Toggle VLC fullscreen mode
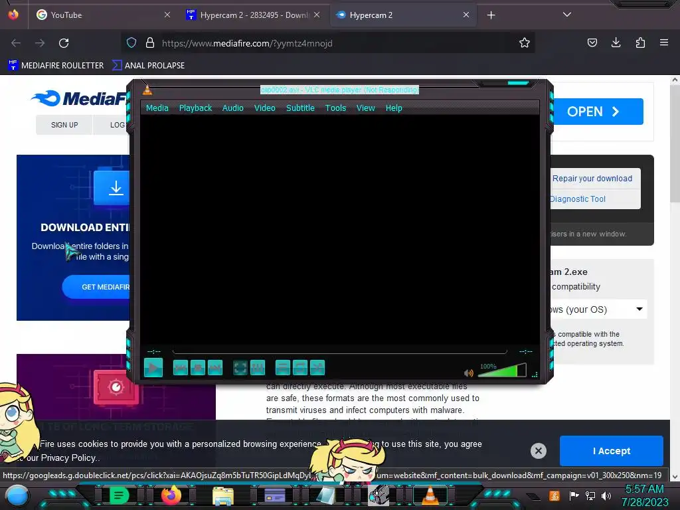The height and width of the screenshot is (510, 680). tap(240, 368)
